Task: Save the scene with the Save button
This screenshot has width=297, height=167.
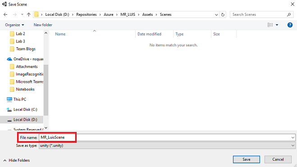Action: 246,159
